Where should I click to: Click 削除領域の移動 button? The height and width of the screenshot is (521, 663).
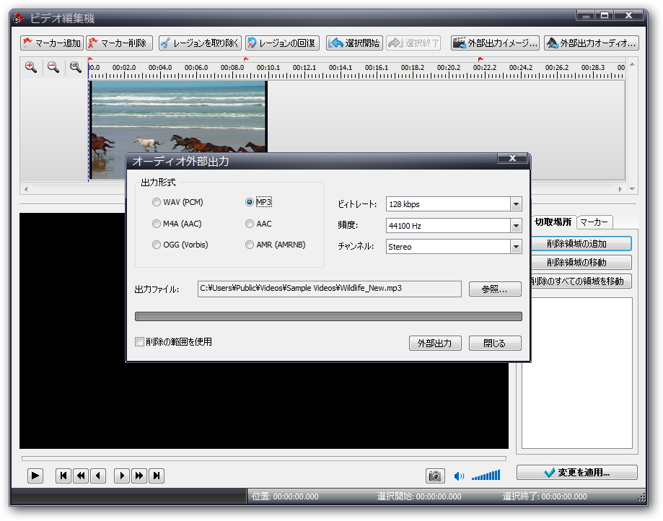(x=581, y=262)
